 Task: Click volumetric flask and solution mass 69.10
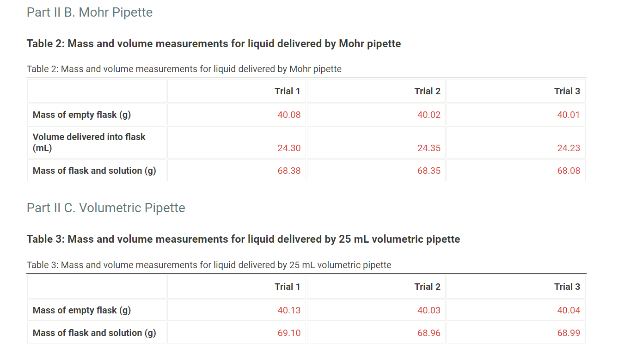(x=289, y=333)
